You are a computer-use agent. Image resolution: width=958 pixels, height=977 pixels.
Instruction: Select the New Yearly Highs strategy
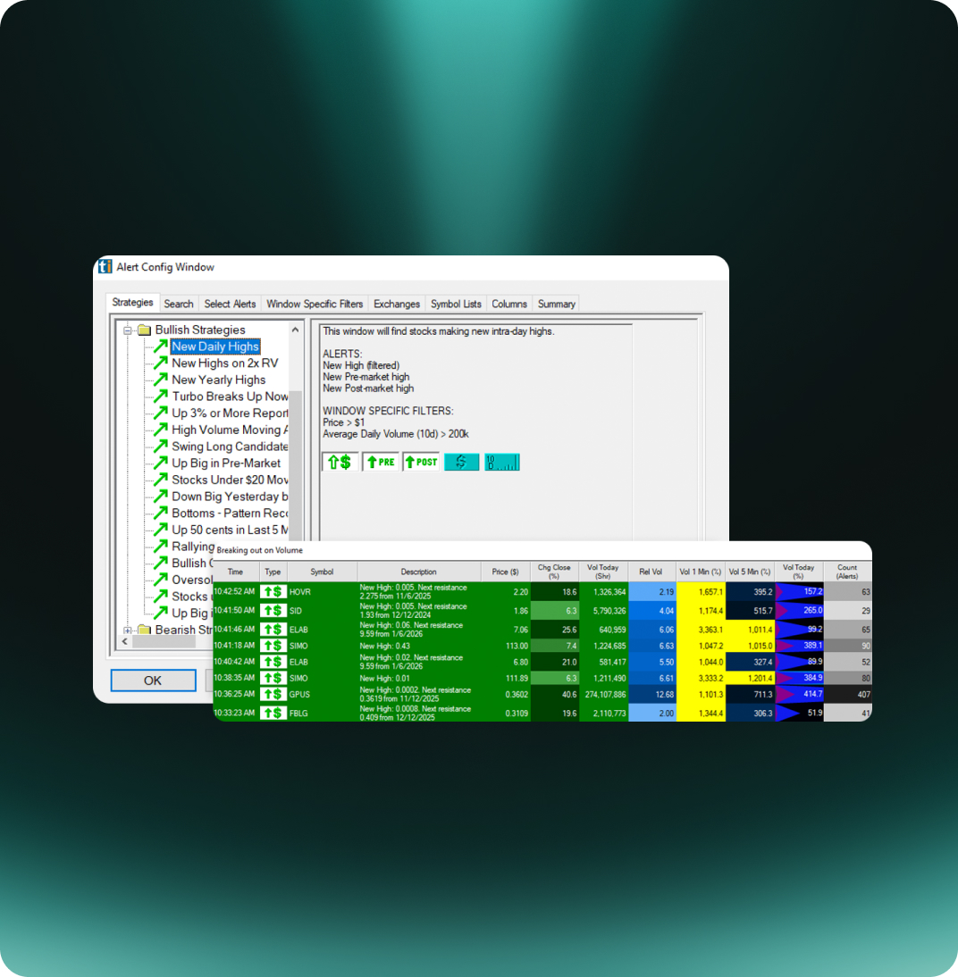(x=218, y=380)
